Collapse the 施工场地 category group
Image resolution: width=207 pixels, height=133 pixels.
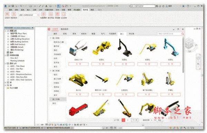[50, 38]
